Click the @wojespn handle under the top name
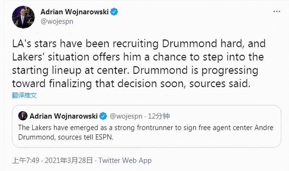The height and width of the screenshot is (171, 289). coord(57,22)
